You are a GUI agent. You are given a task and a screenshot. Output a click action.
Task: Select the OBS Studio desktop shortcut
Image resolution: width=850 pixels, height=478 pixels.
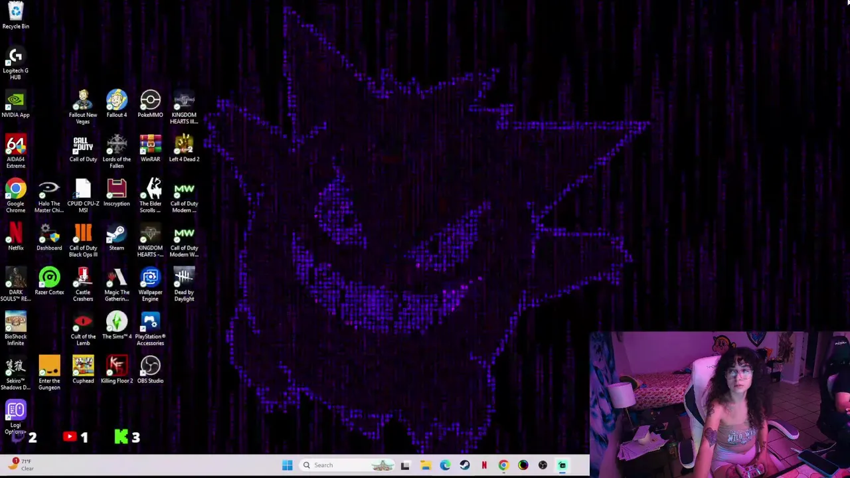click(150, 370)
